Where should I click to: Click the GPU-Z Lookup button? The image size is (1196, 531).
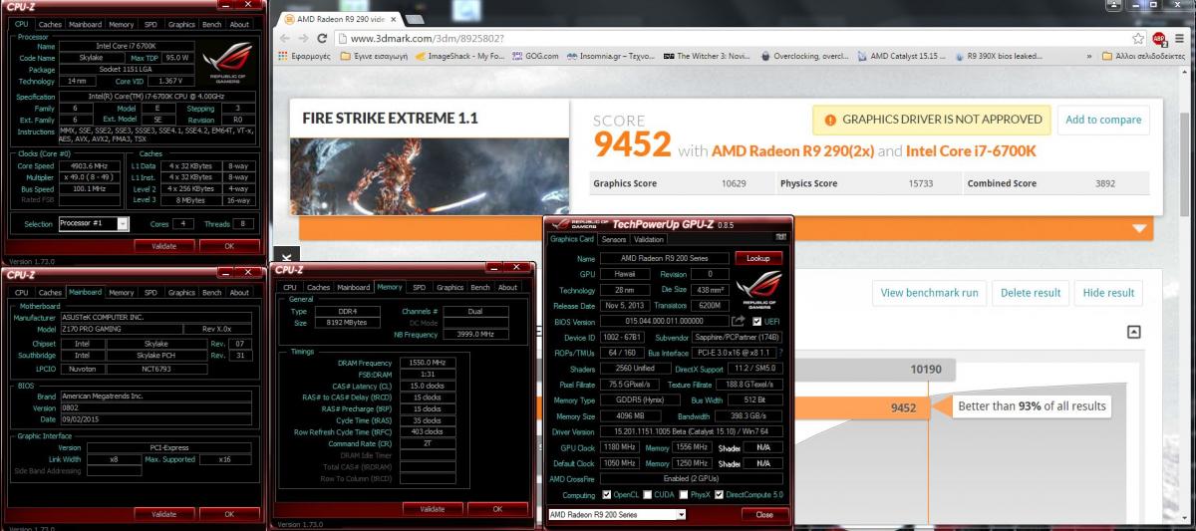758,258
